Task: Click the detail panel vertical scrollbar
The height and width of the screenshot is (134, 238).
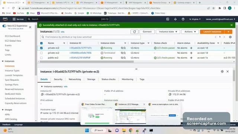Action: click(234, 76)
